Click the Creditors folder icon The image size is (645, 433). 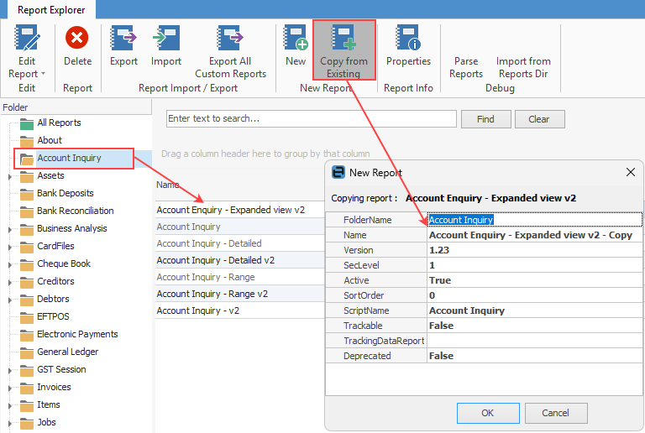27,282
